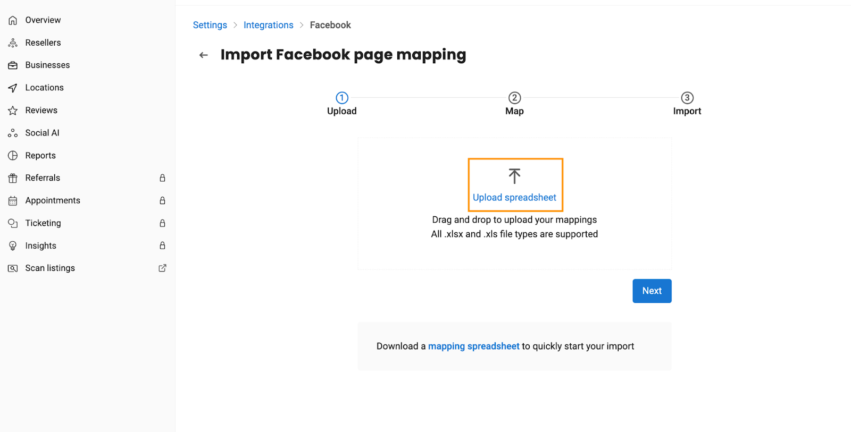The image size is (851, 432).
Task: Open Referrals in the sidebar
Action: coord(43,178)
